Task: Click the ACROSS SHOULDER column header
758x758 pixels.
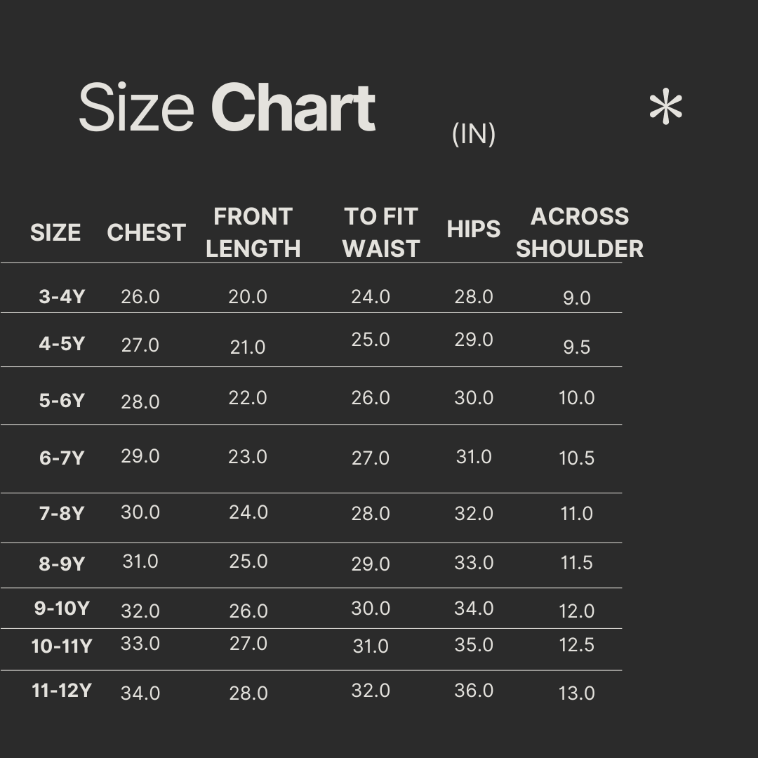Action: (580, 232)
